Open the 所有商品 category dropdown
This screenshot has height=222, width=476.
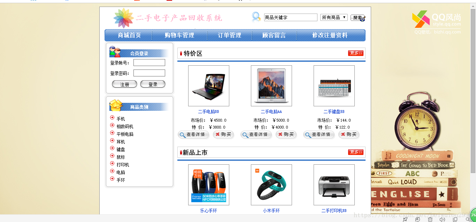point(334,17)
